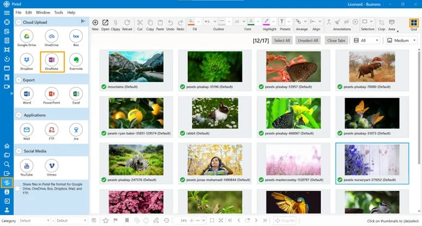Viewport: 422px width, 226px height.
Task: Share to Vimeo
Action: 51,166
